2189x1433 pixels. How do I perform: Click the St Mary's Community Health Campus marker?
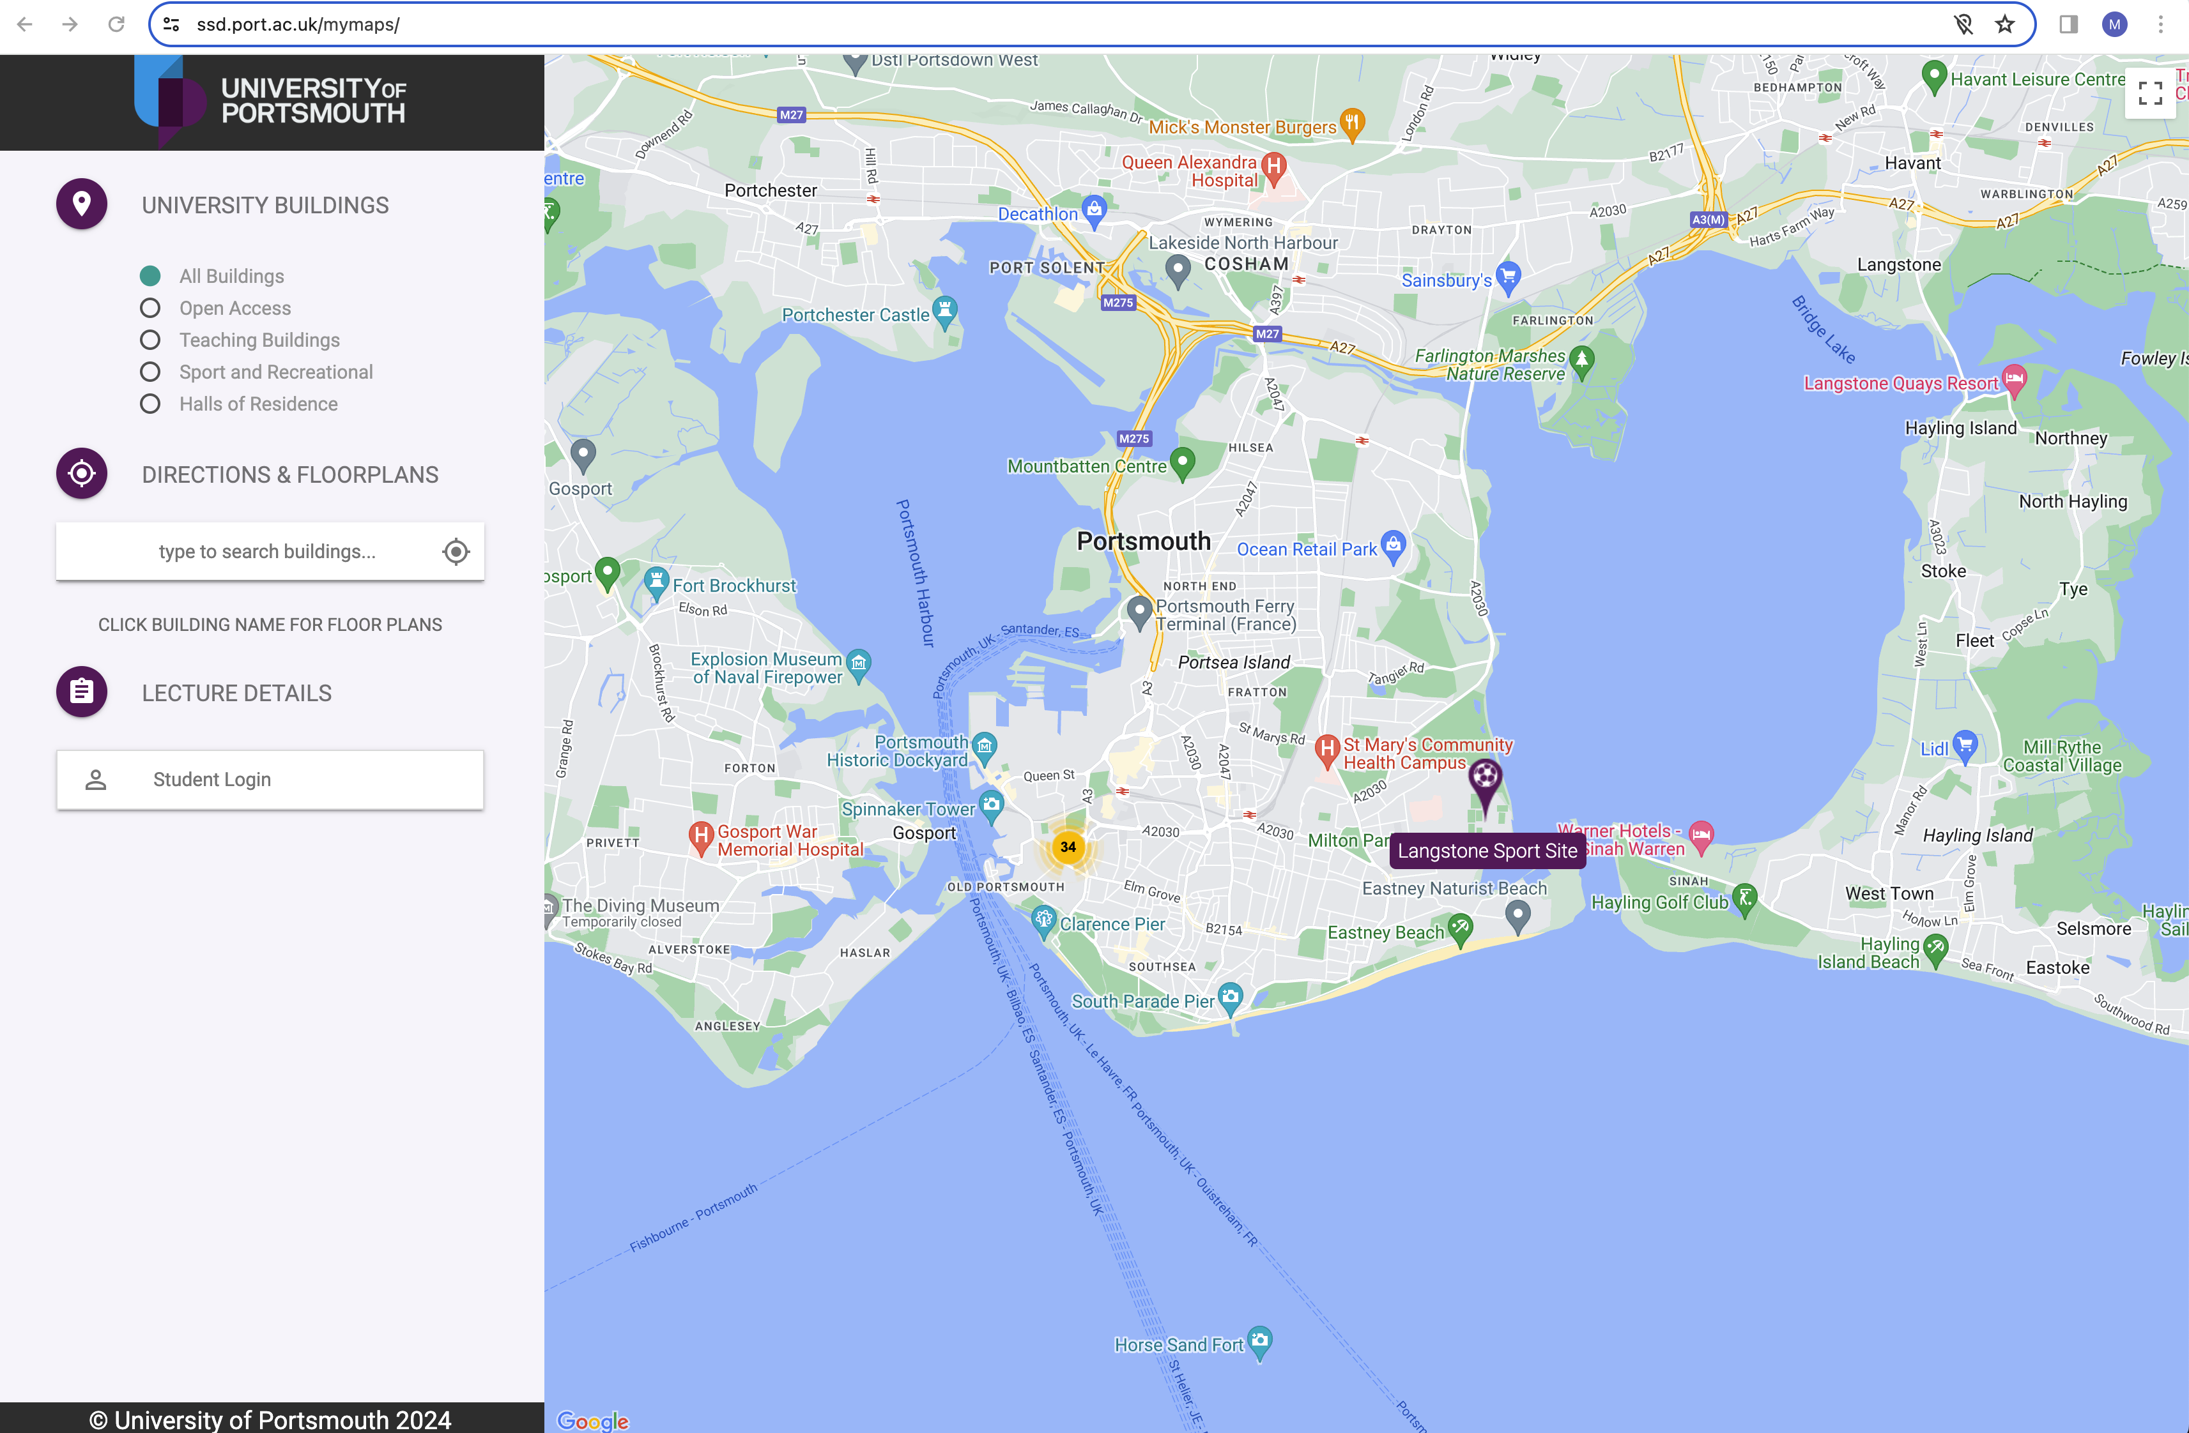pyautogui.click(x=1326, y=751)
